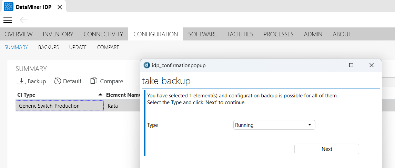The height and width of the screenshot is (168, 395).
Task: Minimize the idp_confirmationpopup window
Action: tap(332, 65)
